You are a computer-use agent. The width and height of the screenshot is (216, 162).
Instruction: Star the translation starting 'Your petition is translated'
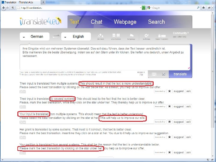(169, 152)
